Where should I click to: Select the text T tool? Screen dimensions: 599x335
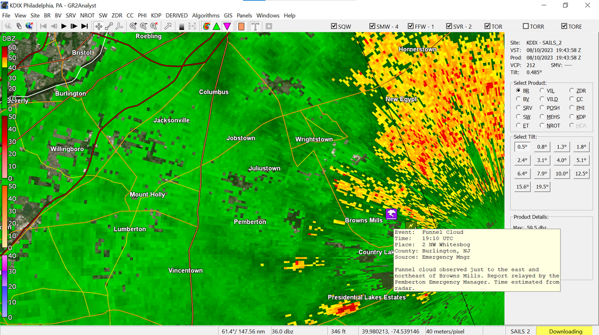pos(255,26)
